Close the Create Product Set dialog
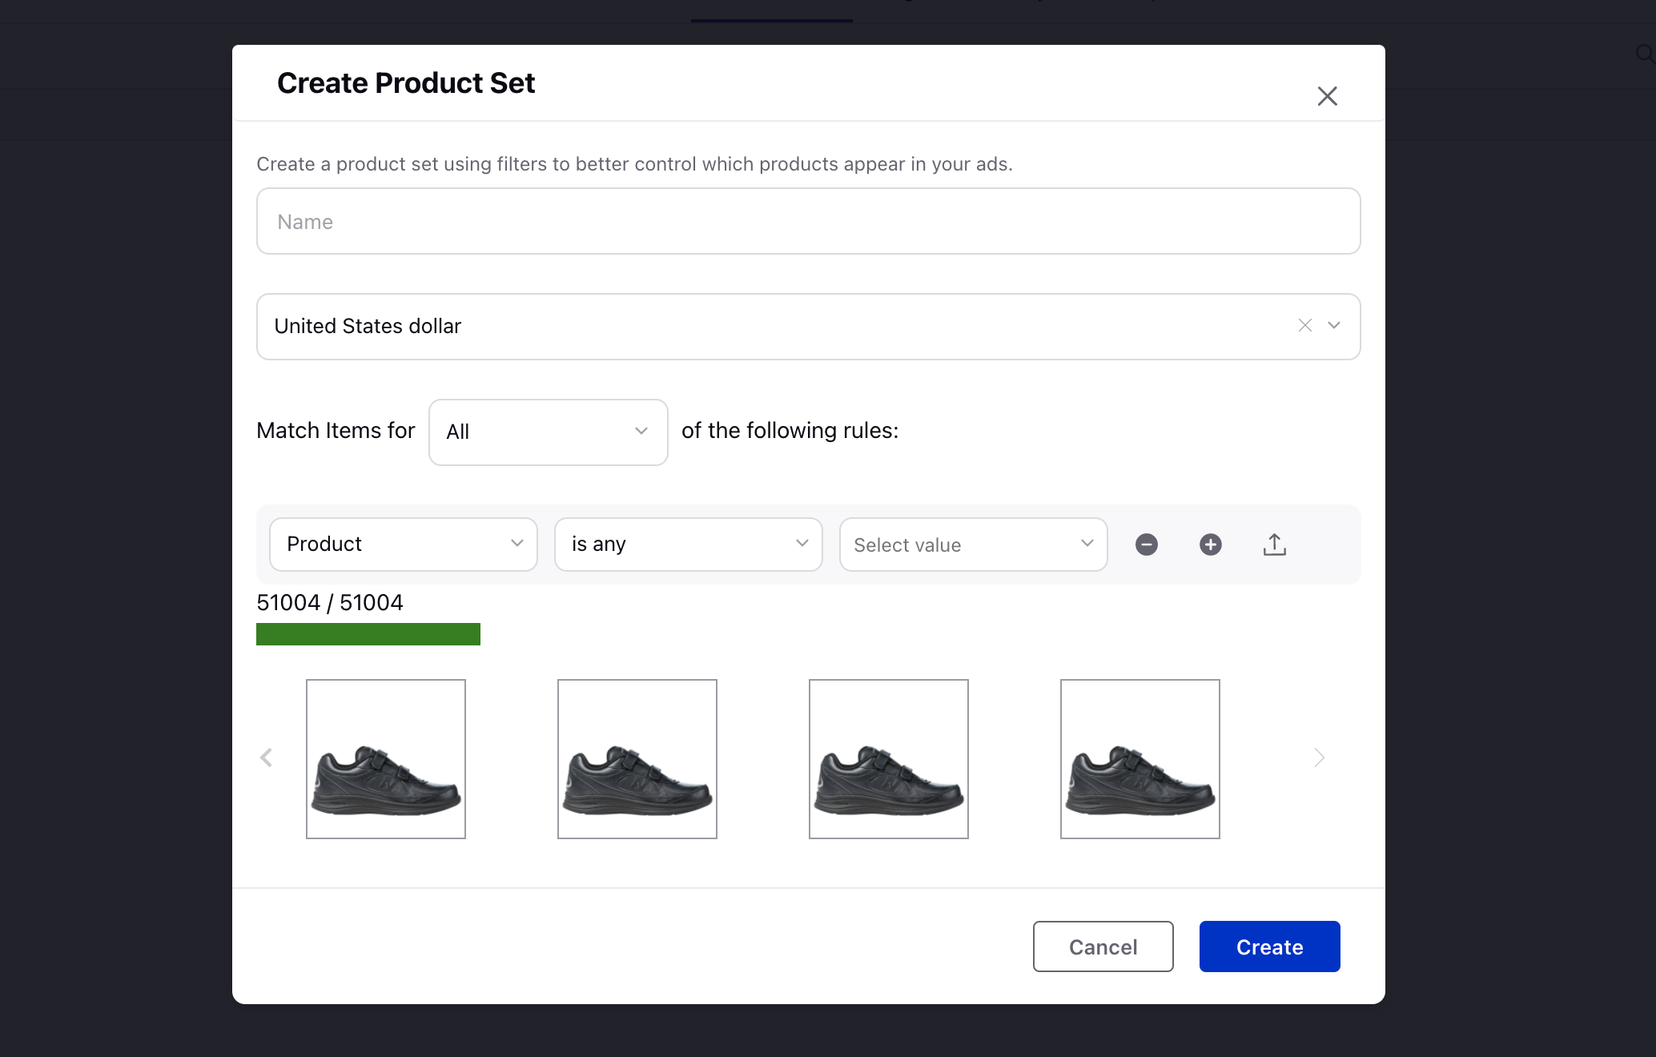Viewport: 1656px width, 1057px height. click(1327, 96)
